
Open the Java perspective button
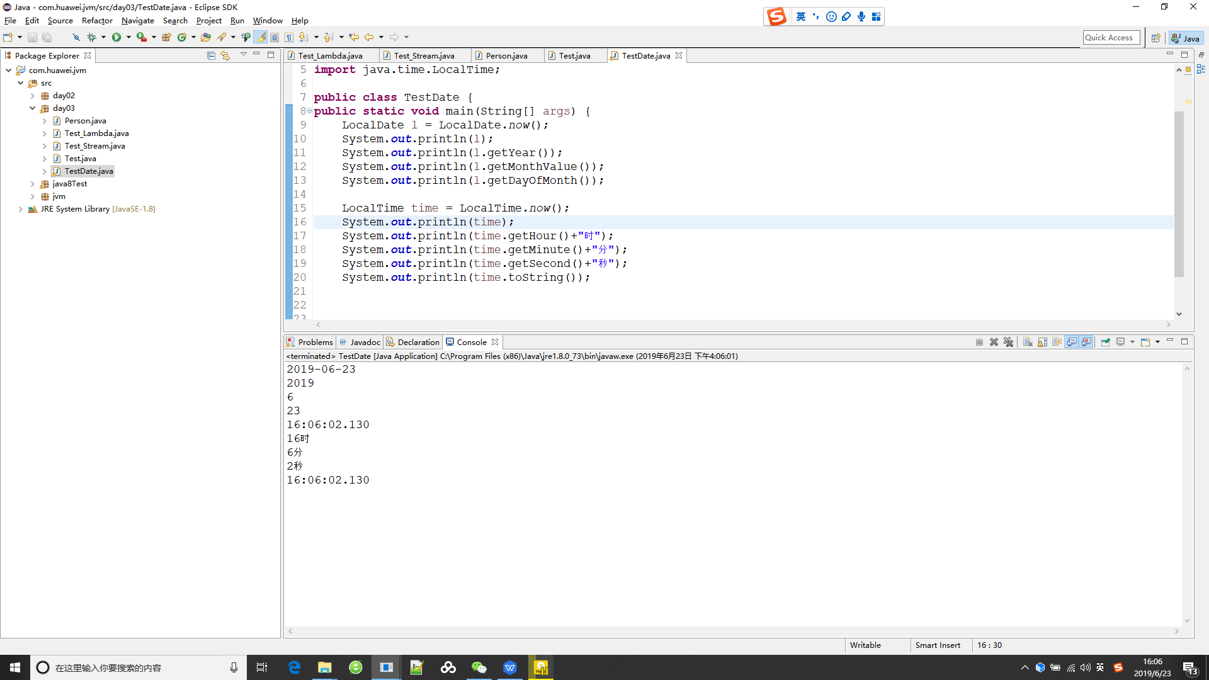(x=1185, y=38)
